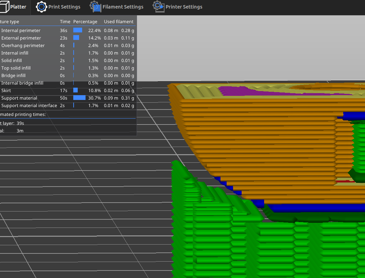Click the 10.8% Skirt percentage value
The height and width of the screenshot is (278, 365).
point(94,91)
